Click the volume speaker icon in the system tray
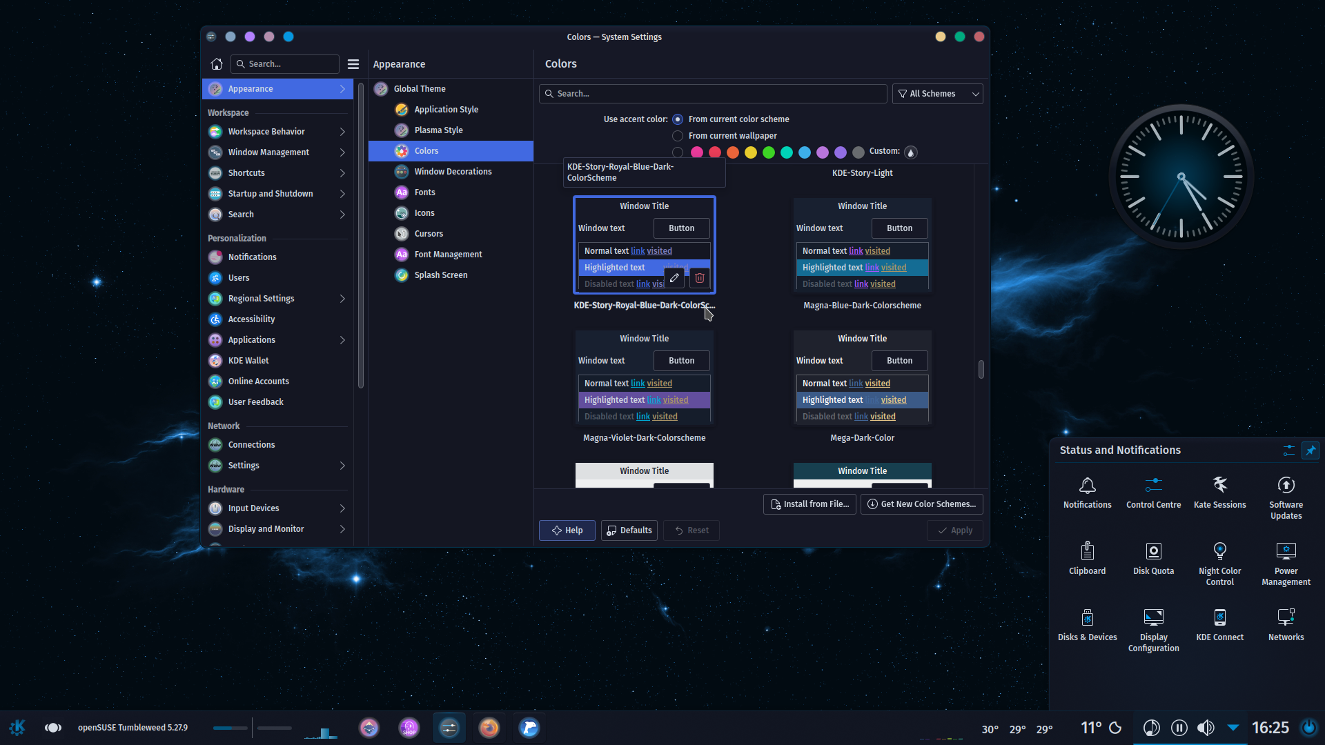The width and height of the screenshot is (1325, 745). [1206, 728]
